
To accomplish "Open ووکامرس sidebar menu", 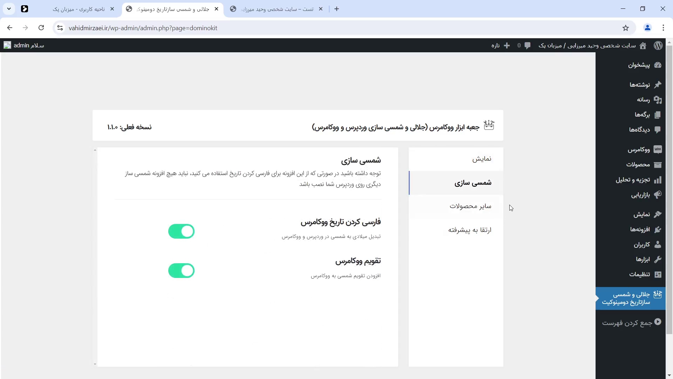I will (x=631, y=149).
